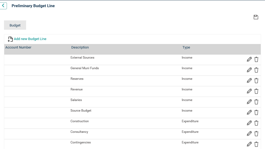Edit the Construction row
Image resolution: width=265 pixels, height=149 pixels.
[249, 123]
